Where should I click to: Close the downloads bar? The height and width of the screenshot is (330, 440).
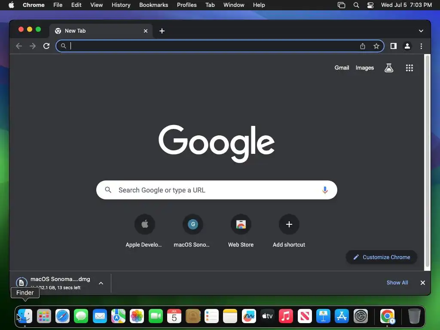coord(423,283)
